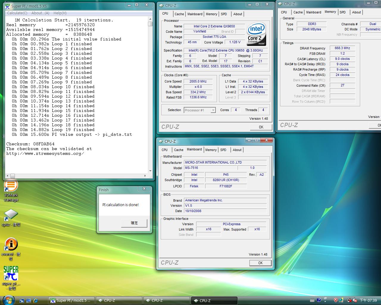
Task: Click the BIOS Brand American Megatrends Inc.
Action: [225, 200]
